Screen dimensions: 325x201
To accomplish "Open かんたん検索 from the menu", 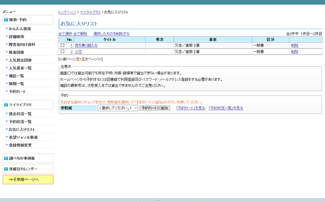I will [x=20, y=29].
